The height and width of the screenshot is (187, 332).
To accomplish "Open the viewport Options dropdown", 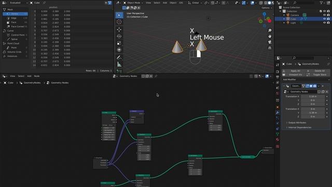I will (266, 8).
